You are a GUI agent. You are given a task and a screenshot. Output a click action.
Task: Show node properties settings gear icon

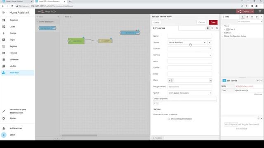coord(207,28)
